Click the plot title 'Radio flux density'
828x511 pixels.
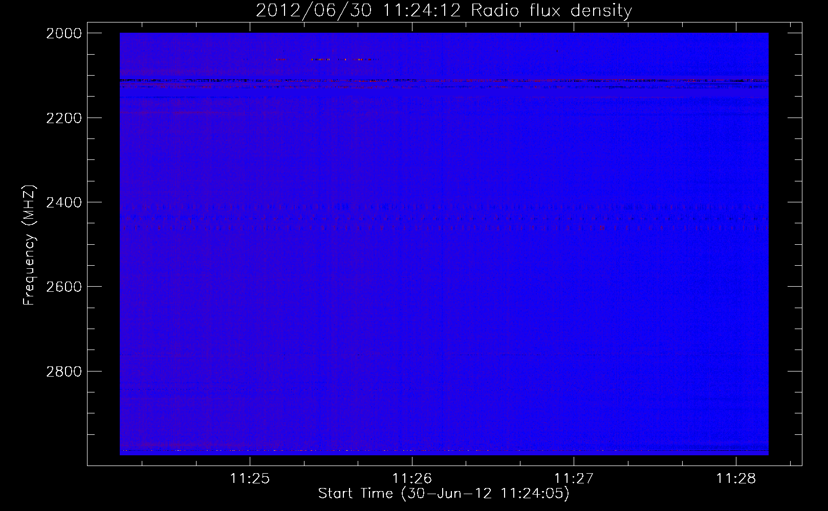click(x=551, y=10)
